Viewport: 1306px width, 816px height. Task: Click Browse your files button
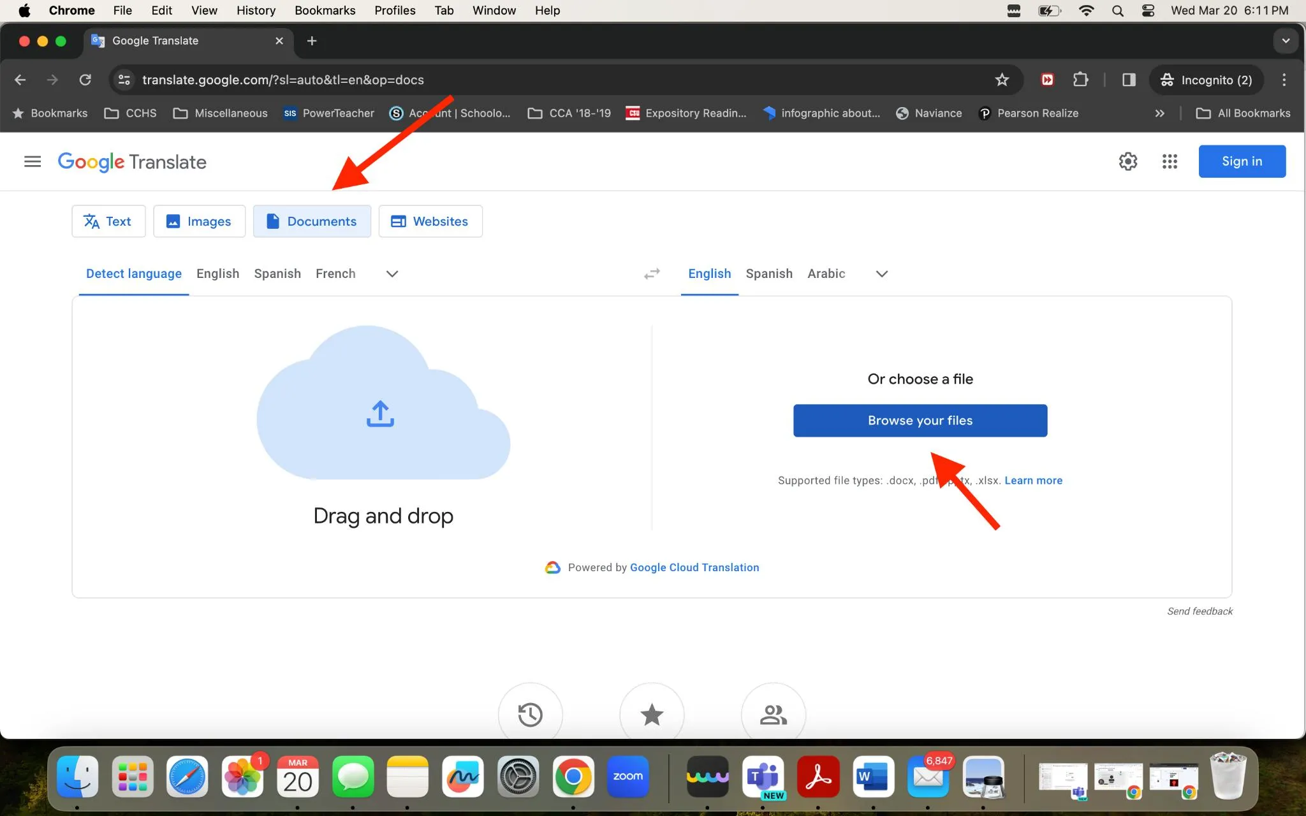pos(920,420)
